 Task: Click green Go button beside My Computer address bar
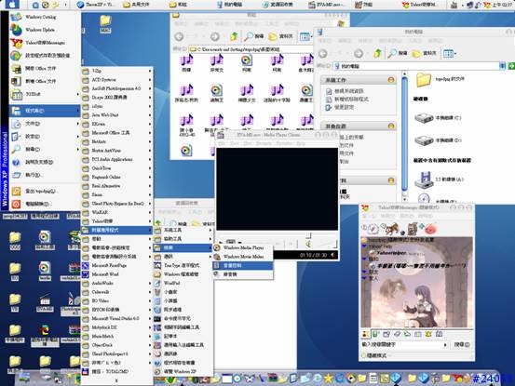511,66
